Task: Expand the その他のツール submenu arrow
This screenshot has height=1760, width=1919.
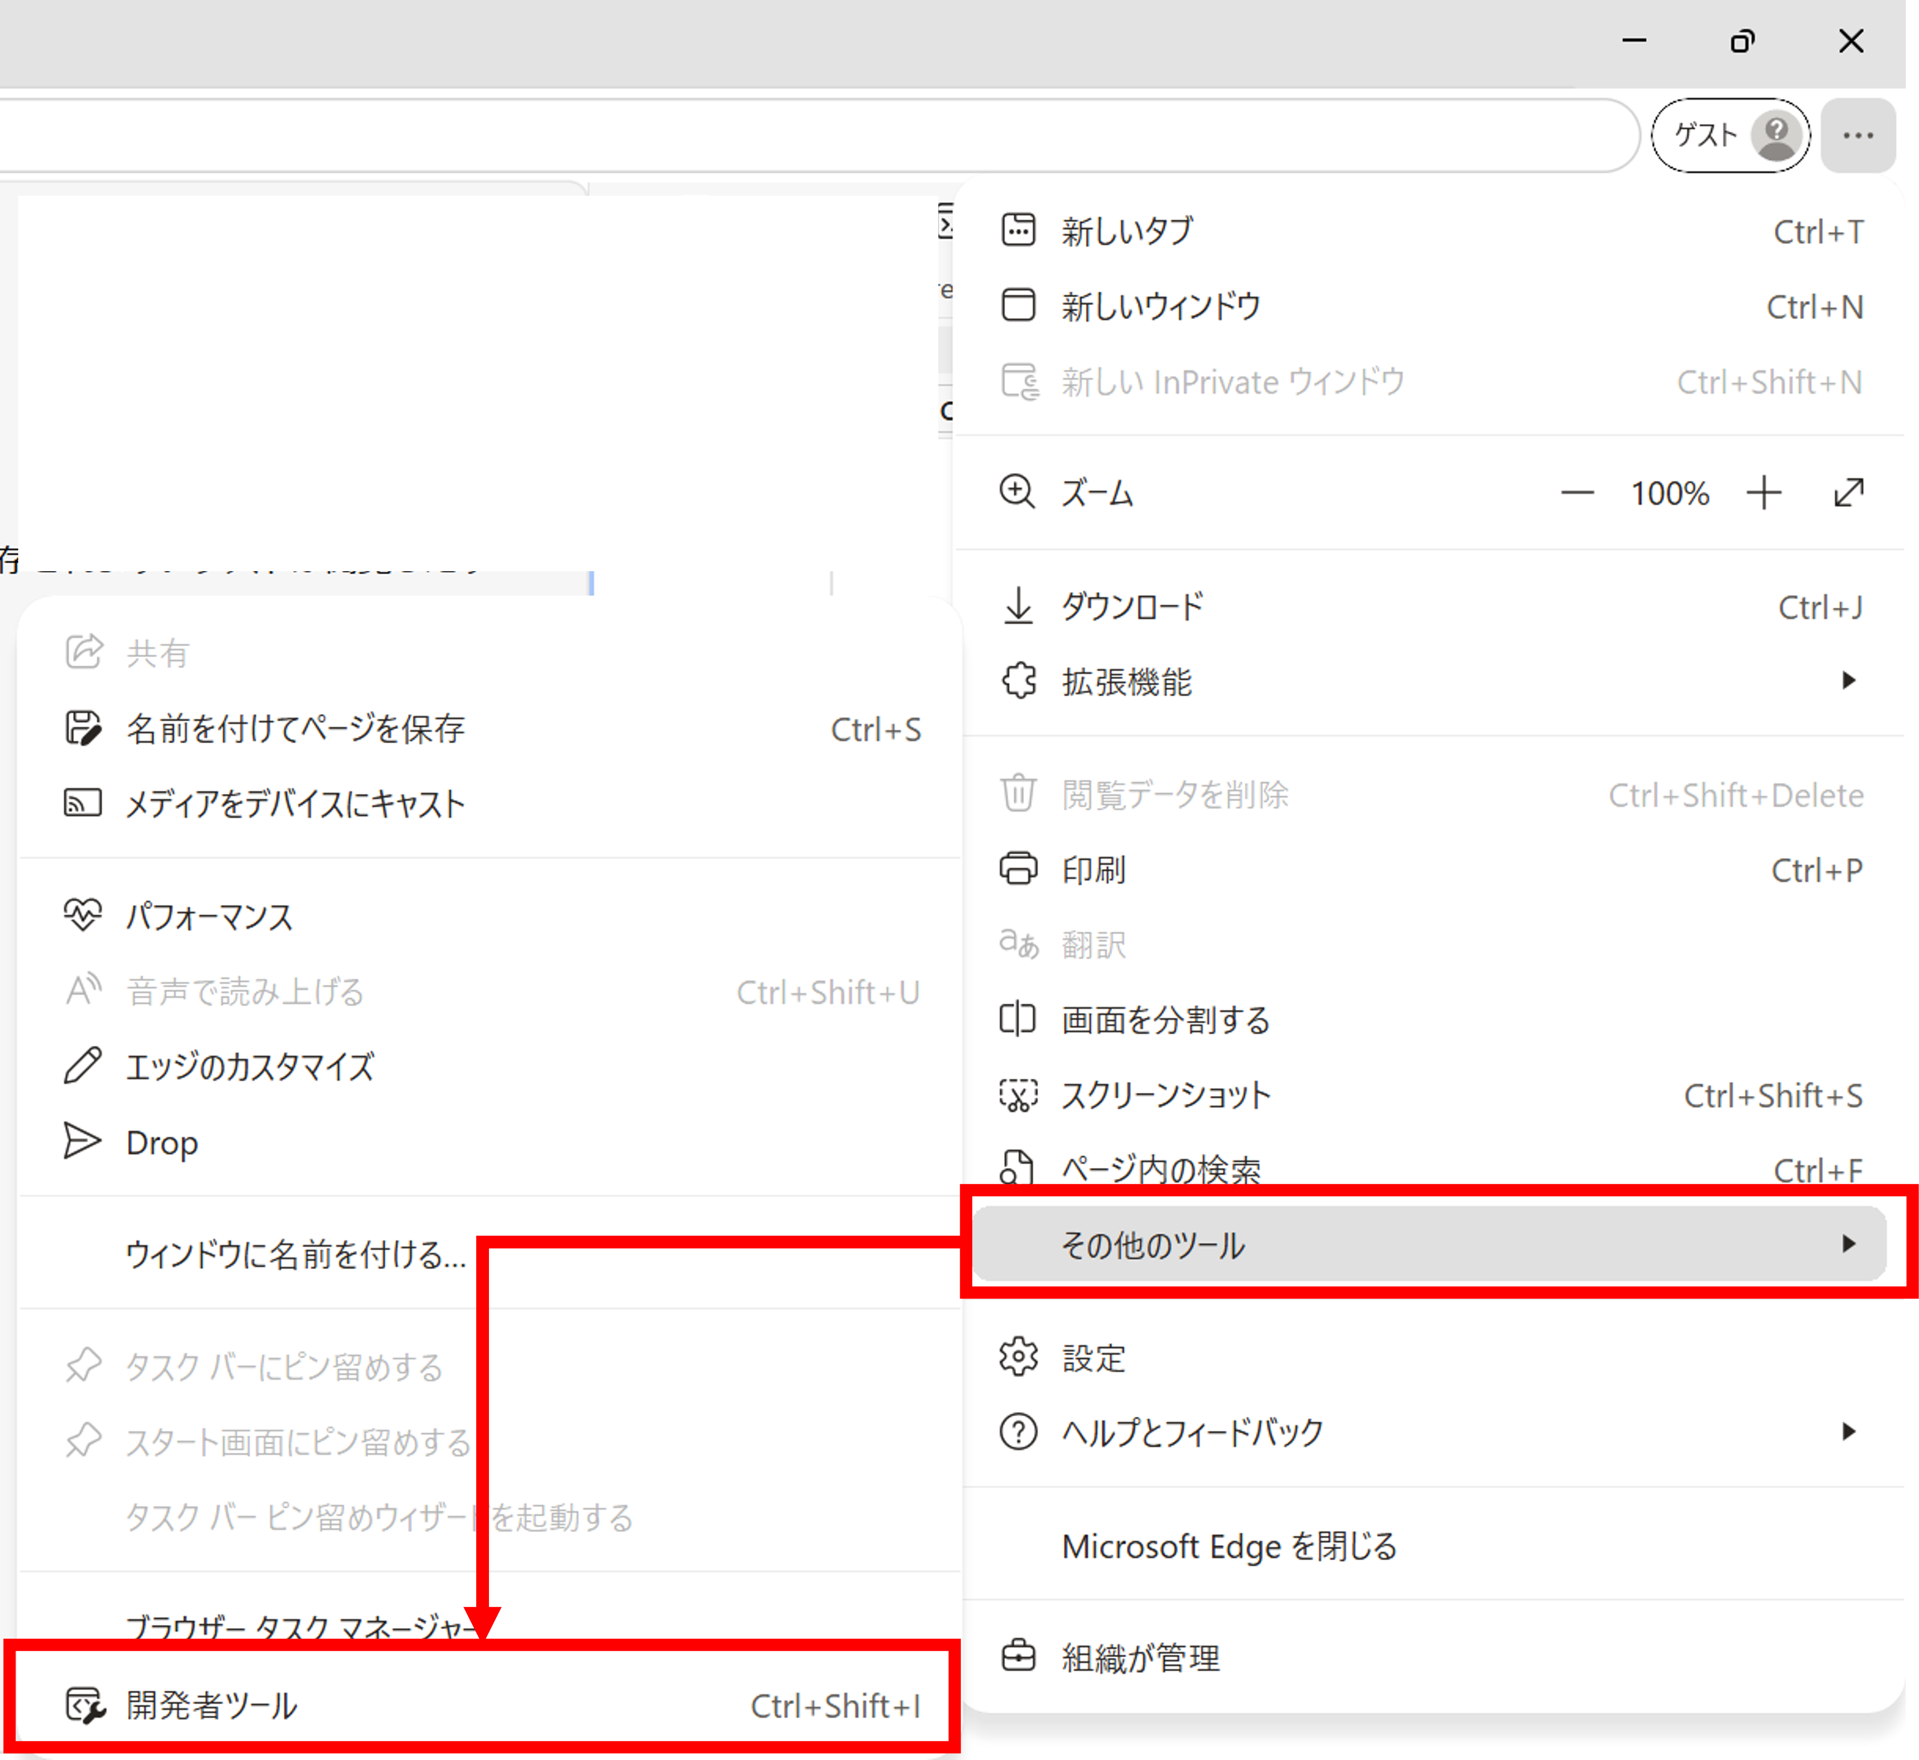Action: click(x=1848, y=1244)
